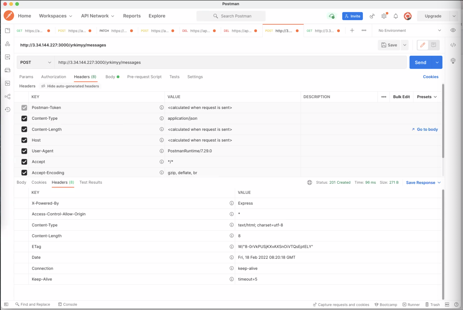Open the user avatar menu
The width and height of the screenshot is (463, 310).
(408, 16)
